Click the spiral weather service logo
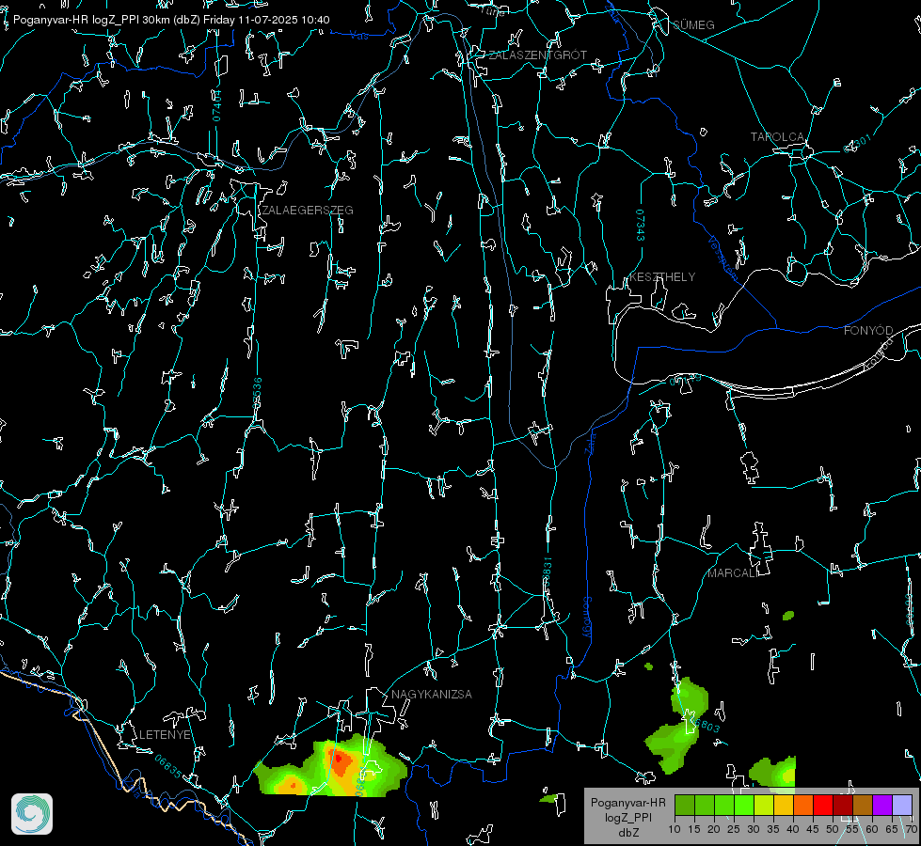This screenshot has height=846, width=921. (32, 814)
